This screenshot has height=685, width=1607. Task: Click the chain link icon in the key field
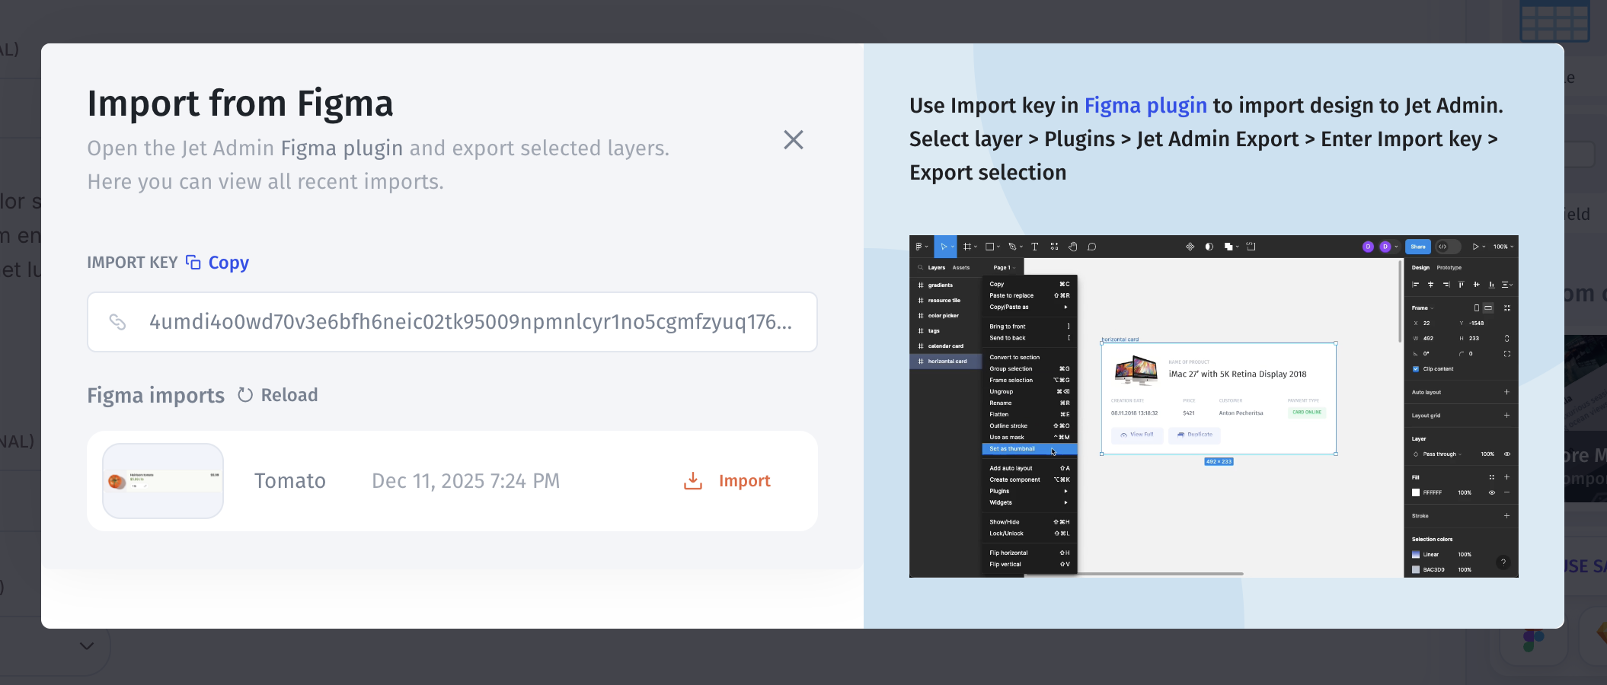pyautogui.click(x=117, y=322)
